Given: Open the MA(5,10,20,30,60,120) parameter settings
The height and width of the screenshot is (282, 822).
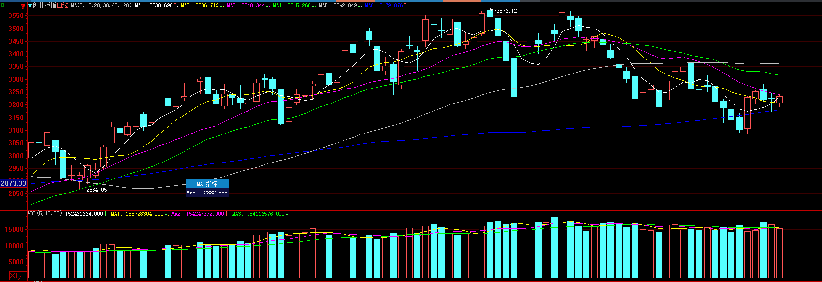Looking at the screenshot, I should pyautogui.click(x=101, y=5).
